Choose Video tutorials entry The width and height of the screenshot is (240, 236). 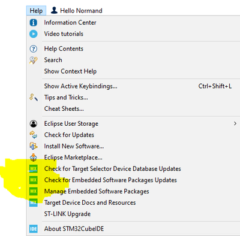(x=64, y=34)
